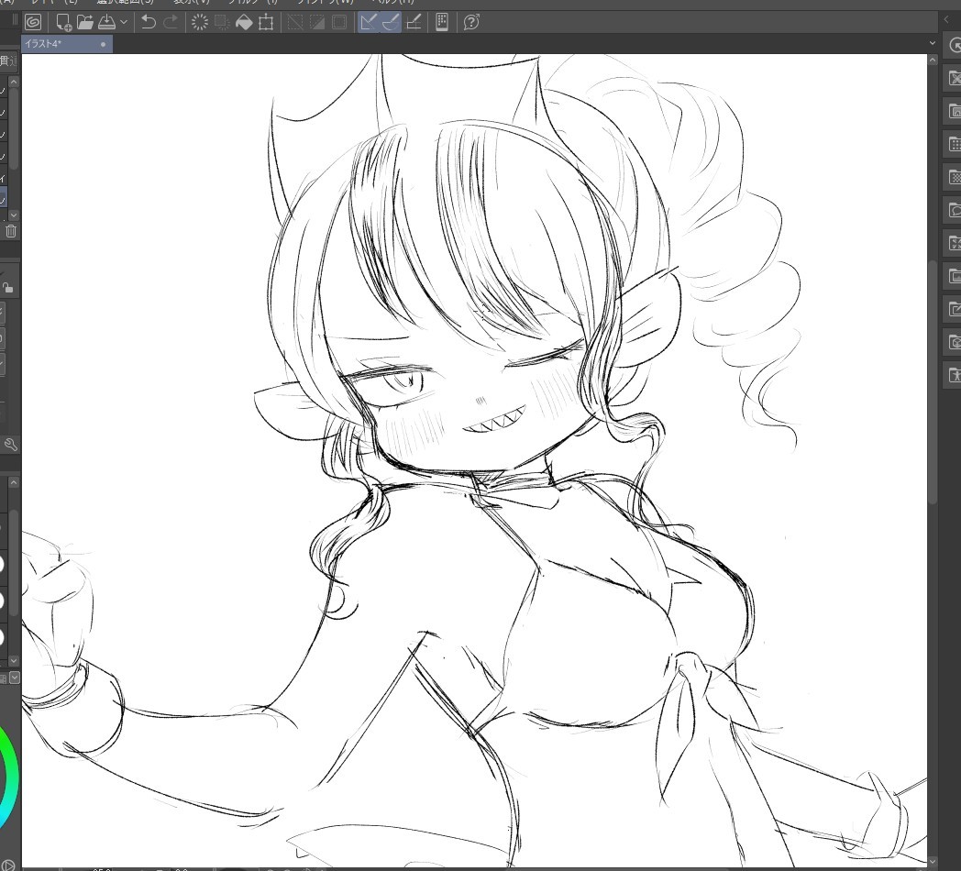Open material folder with dotted grid icon
Image resolution: width=961 pixels, height=871 pixels.
(x=954, y=144)
